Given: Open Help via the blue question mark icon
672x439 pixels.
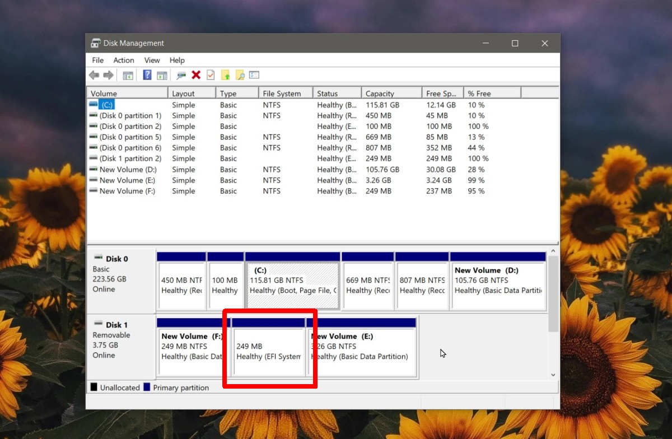Looking at the screenshot, I should (x=147, y=75).
